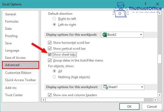The height and width of the screenshot is (112, 164).
Task: Open Ease of Access settings
Action: pos(15,58)
